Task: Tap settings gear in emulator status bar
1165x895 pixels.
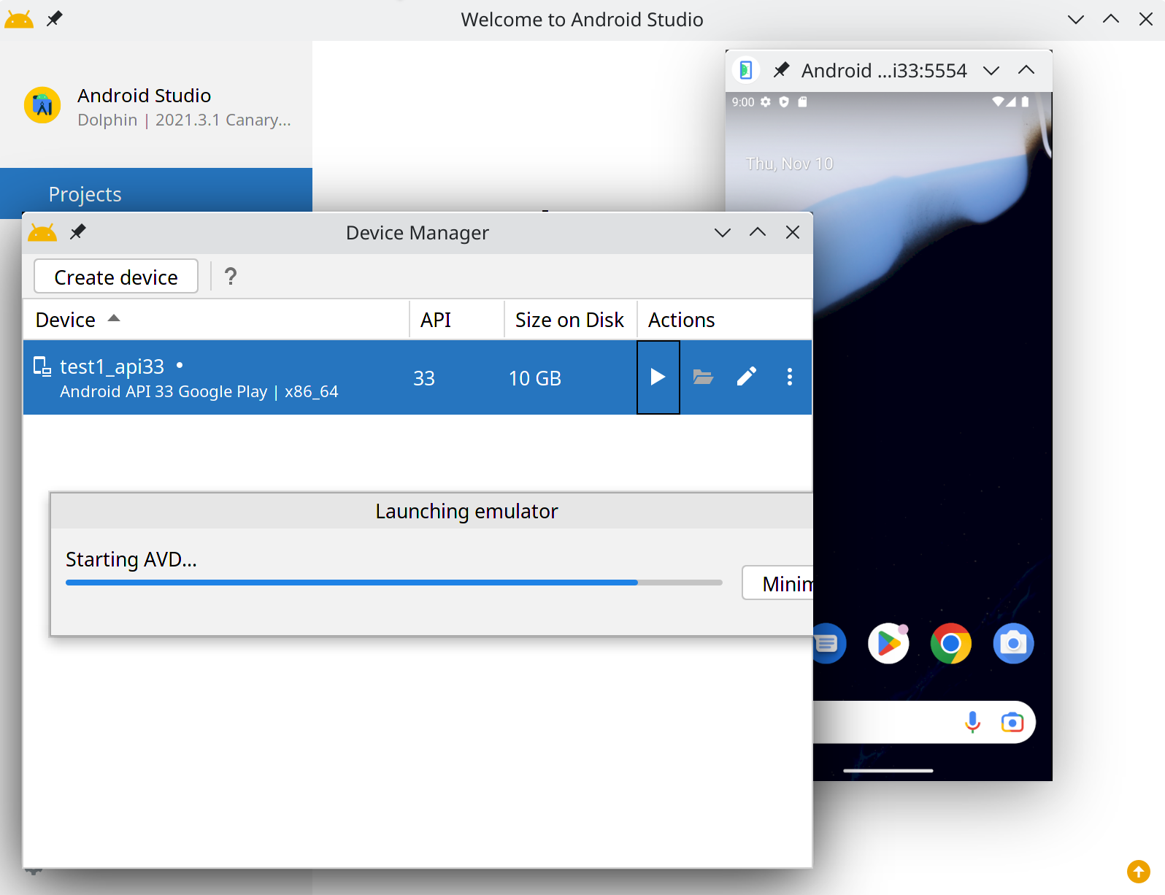Action: tap(766, 102)
